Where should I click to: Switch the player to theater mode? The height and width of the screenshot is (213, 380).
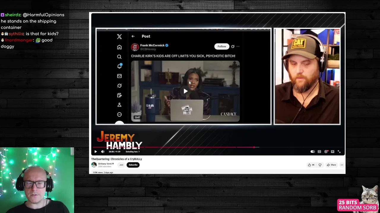tap(332, 151)
